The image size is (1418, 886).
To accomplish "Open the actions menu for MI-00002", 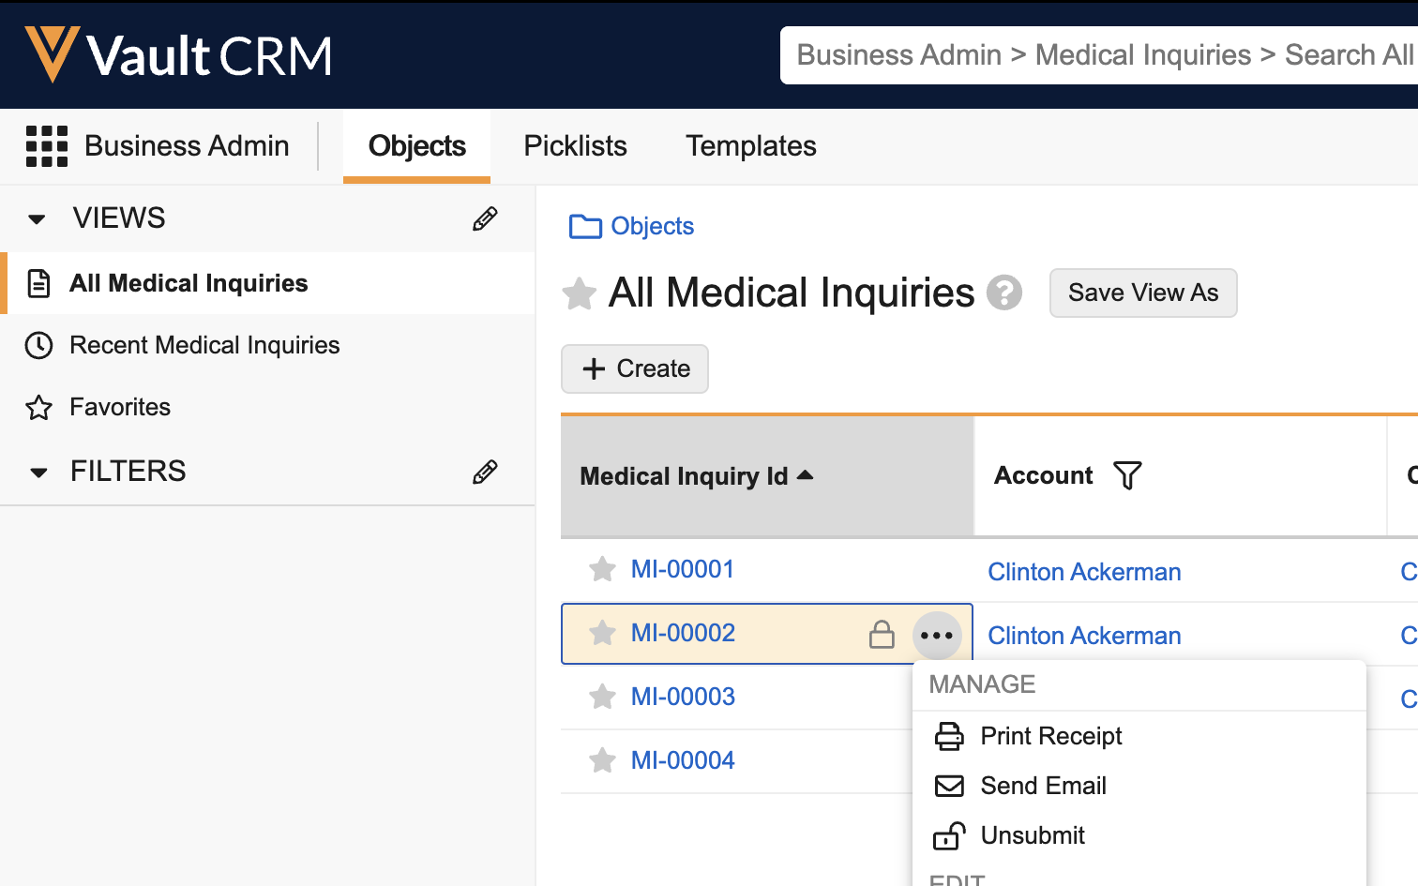I will tap(937, 634).
